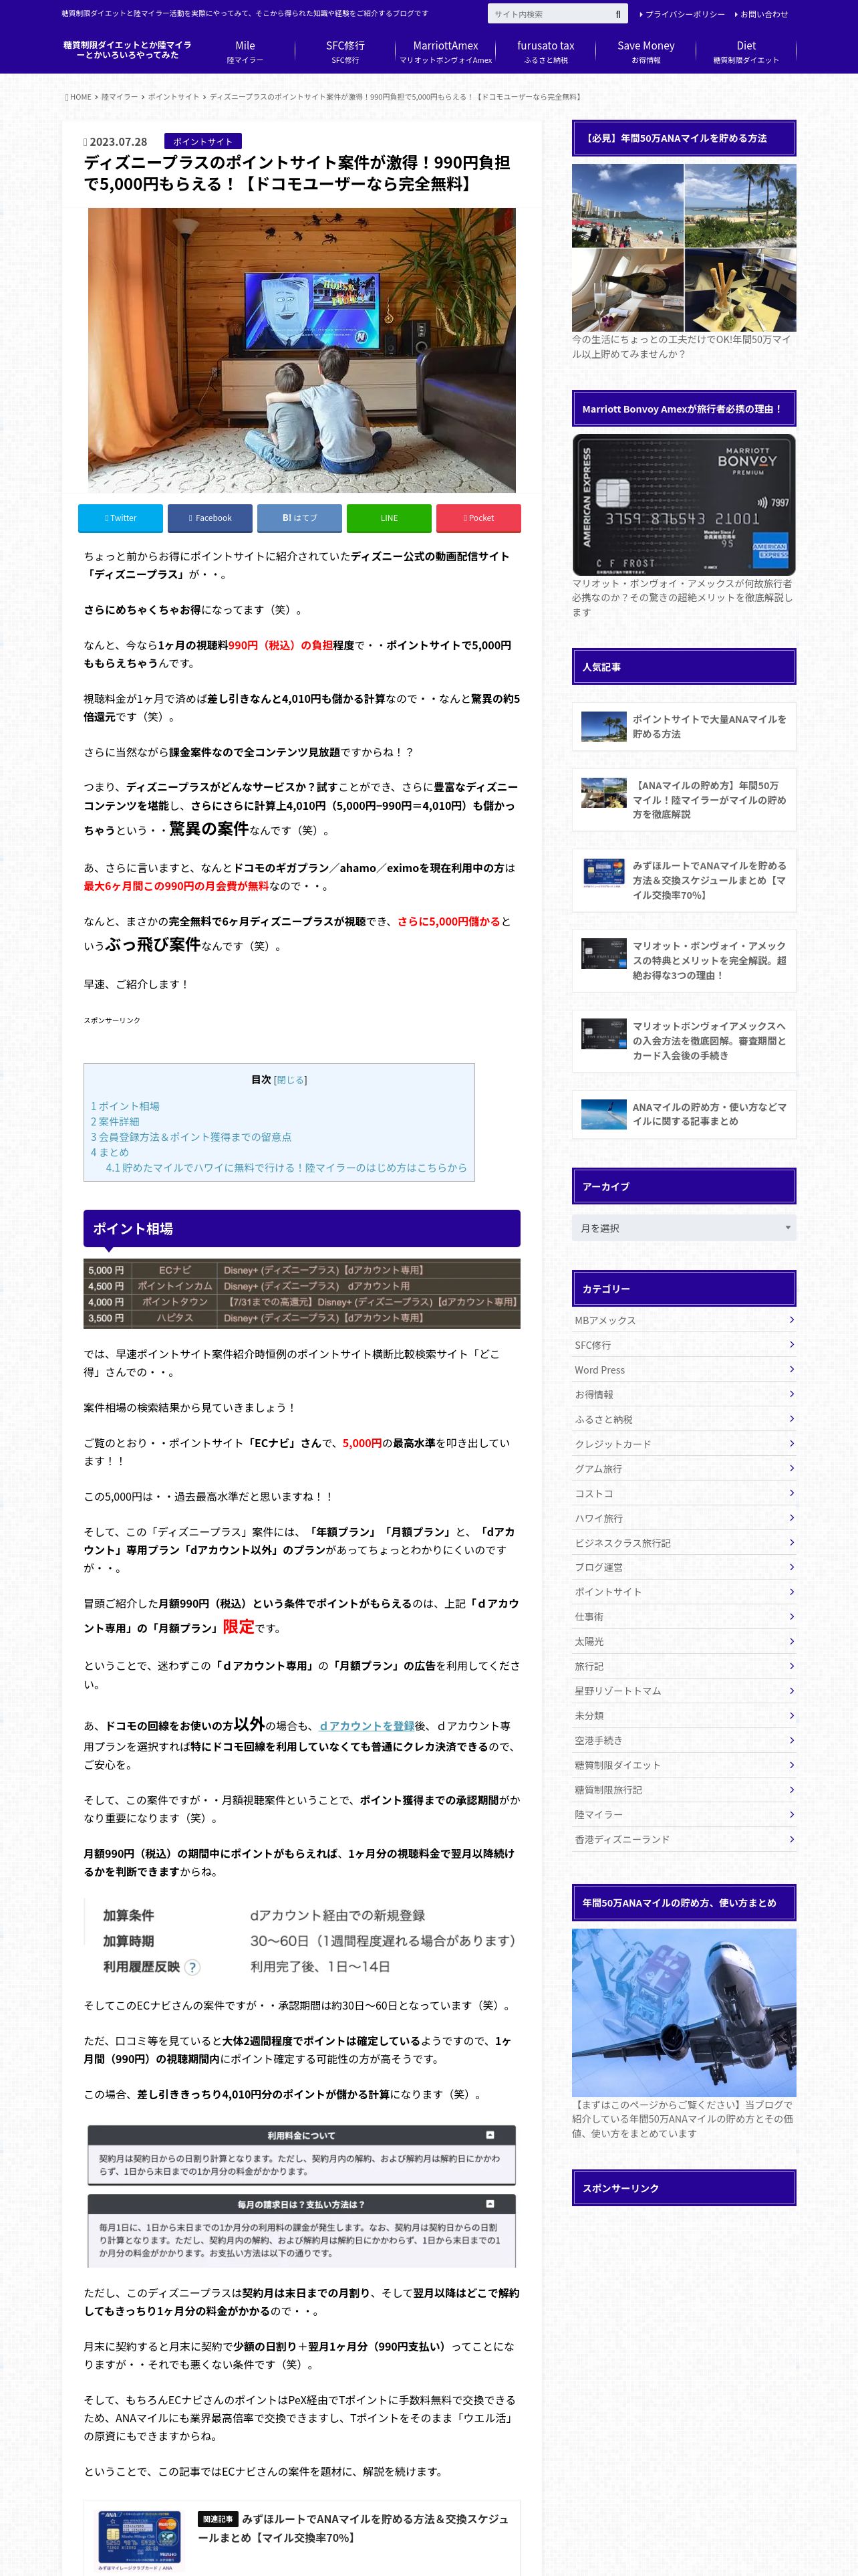Jump to 4.1 貯めたマイルでハワイ subsection

(x=286, y=1167)
